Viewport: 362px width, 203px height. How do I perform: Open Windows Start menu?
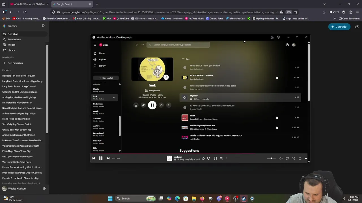110,198
